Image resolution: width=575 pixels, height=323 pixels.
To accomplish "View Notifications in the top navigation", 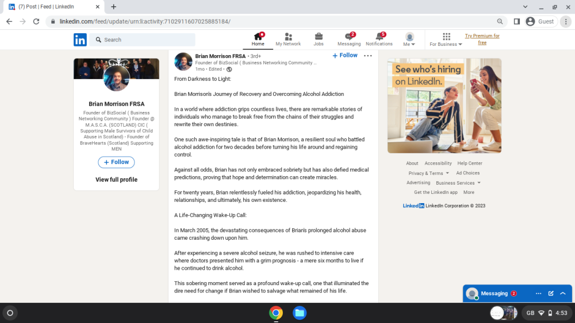I will point(379,40).
